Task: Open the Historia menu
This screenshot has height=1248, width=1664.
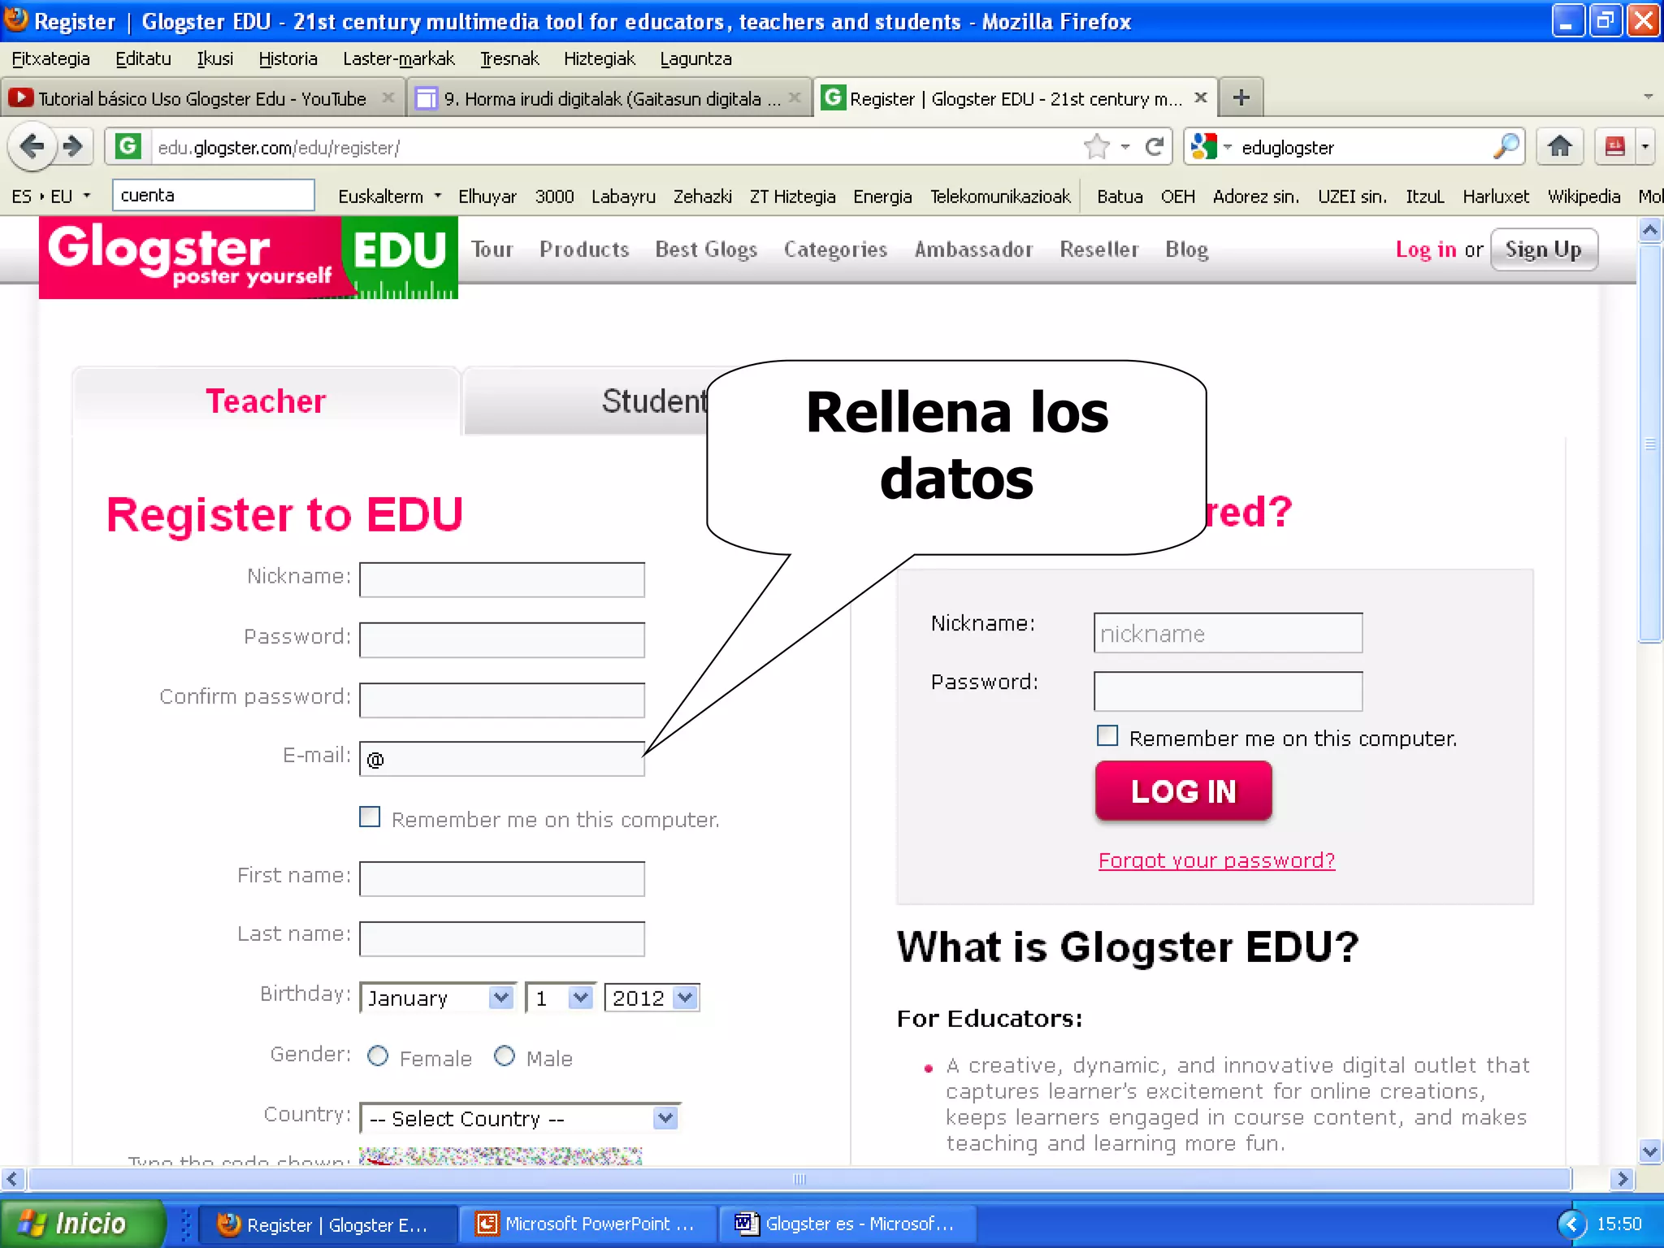Action: [x=288, y=58]
